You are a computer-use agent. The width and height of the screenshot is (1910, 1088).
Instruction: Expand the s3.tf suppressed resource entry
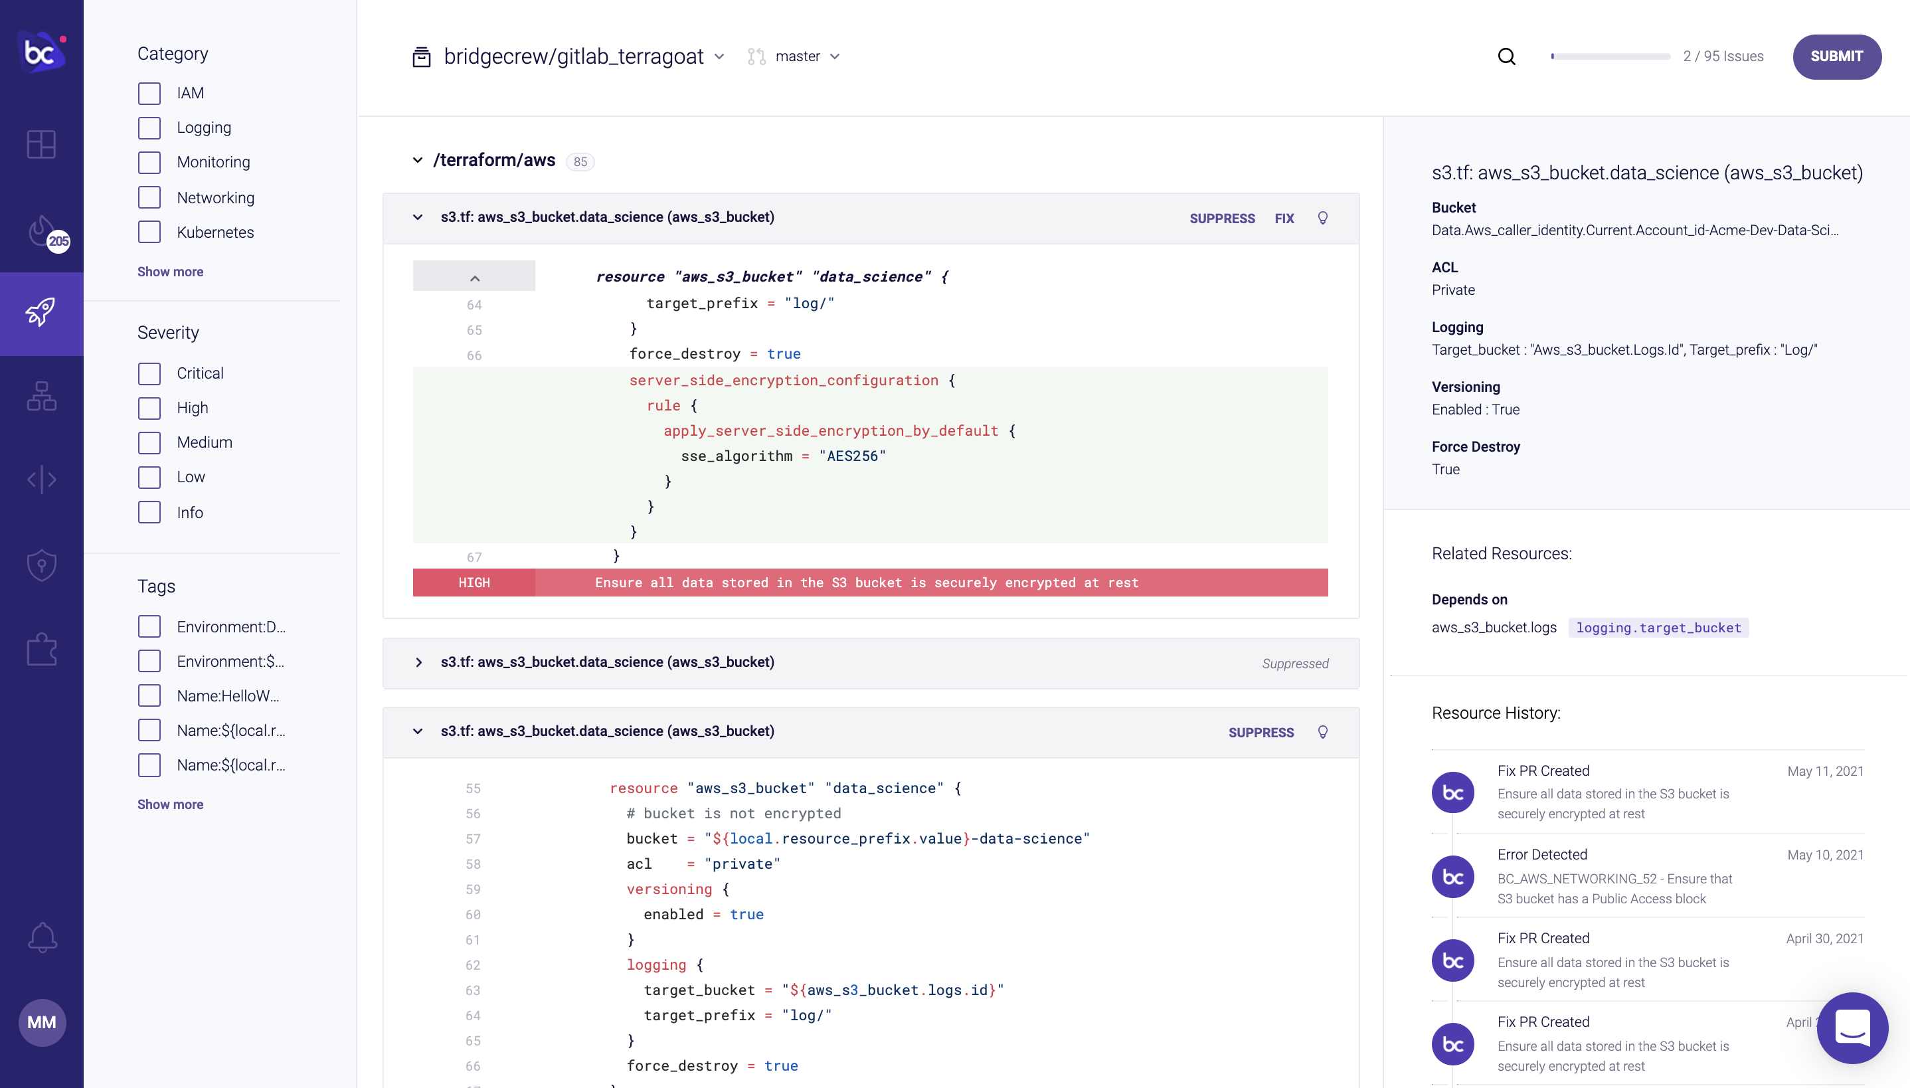[x=418, y=663]
